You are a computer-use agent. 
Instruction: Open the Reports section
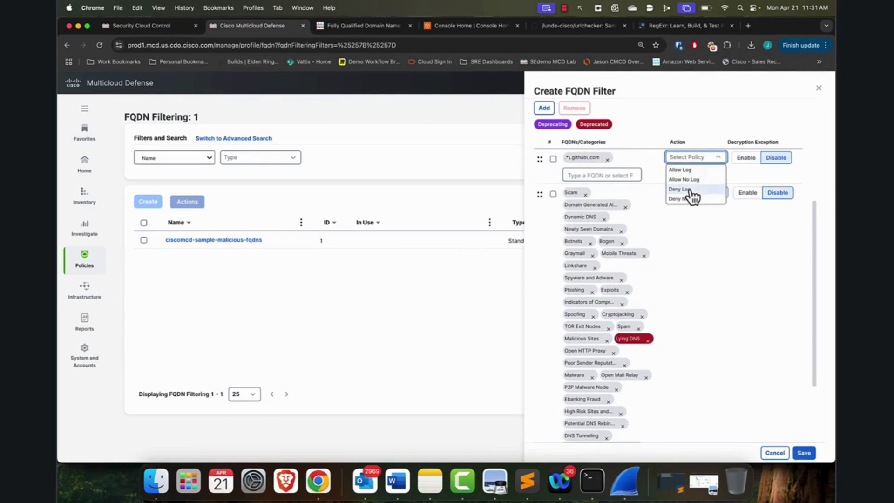[x=84, y=322]
